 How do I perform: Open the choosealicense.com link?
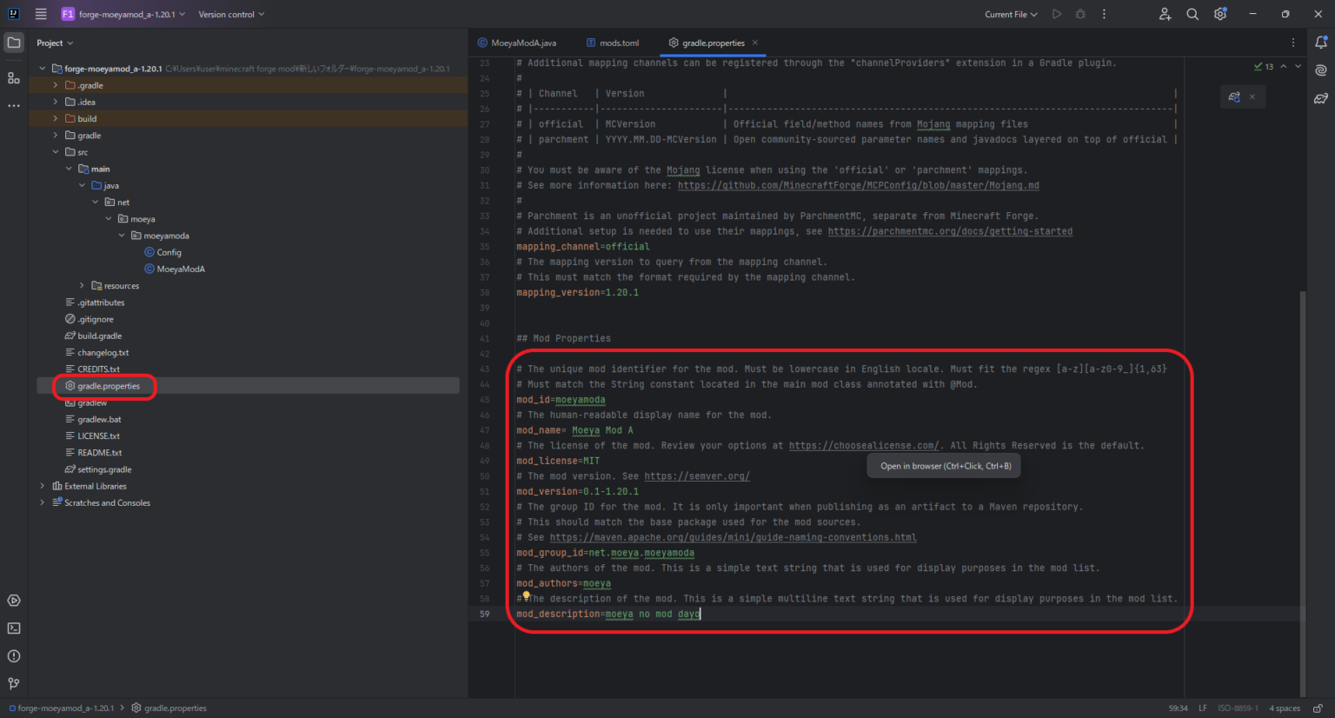click(x=863, y=446)
